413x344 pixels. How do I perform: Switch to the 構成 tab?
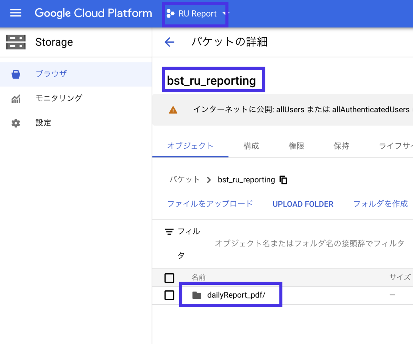pos(251,146)
